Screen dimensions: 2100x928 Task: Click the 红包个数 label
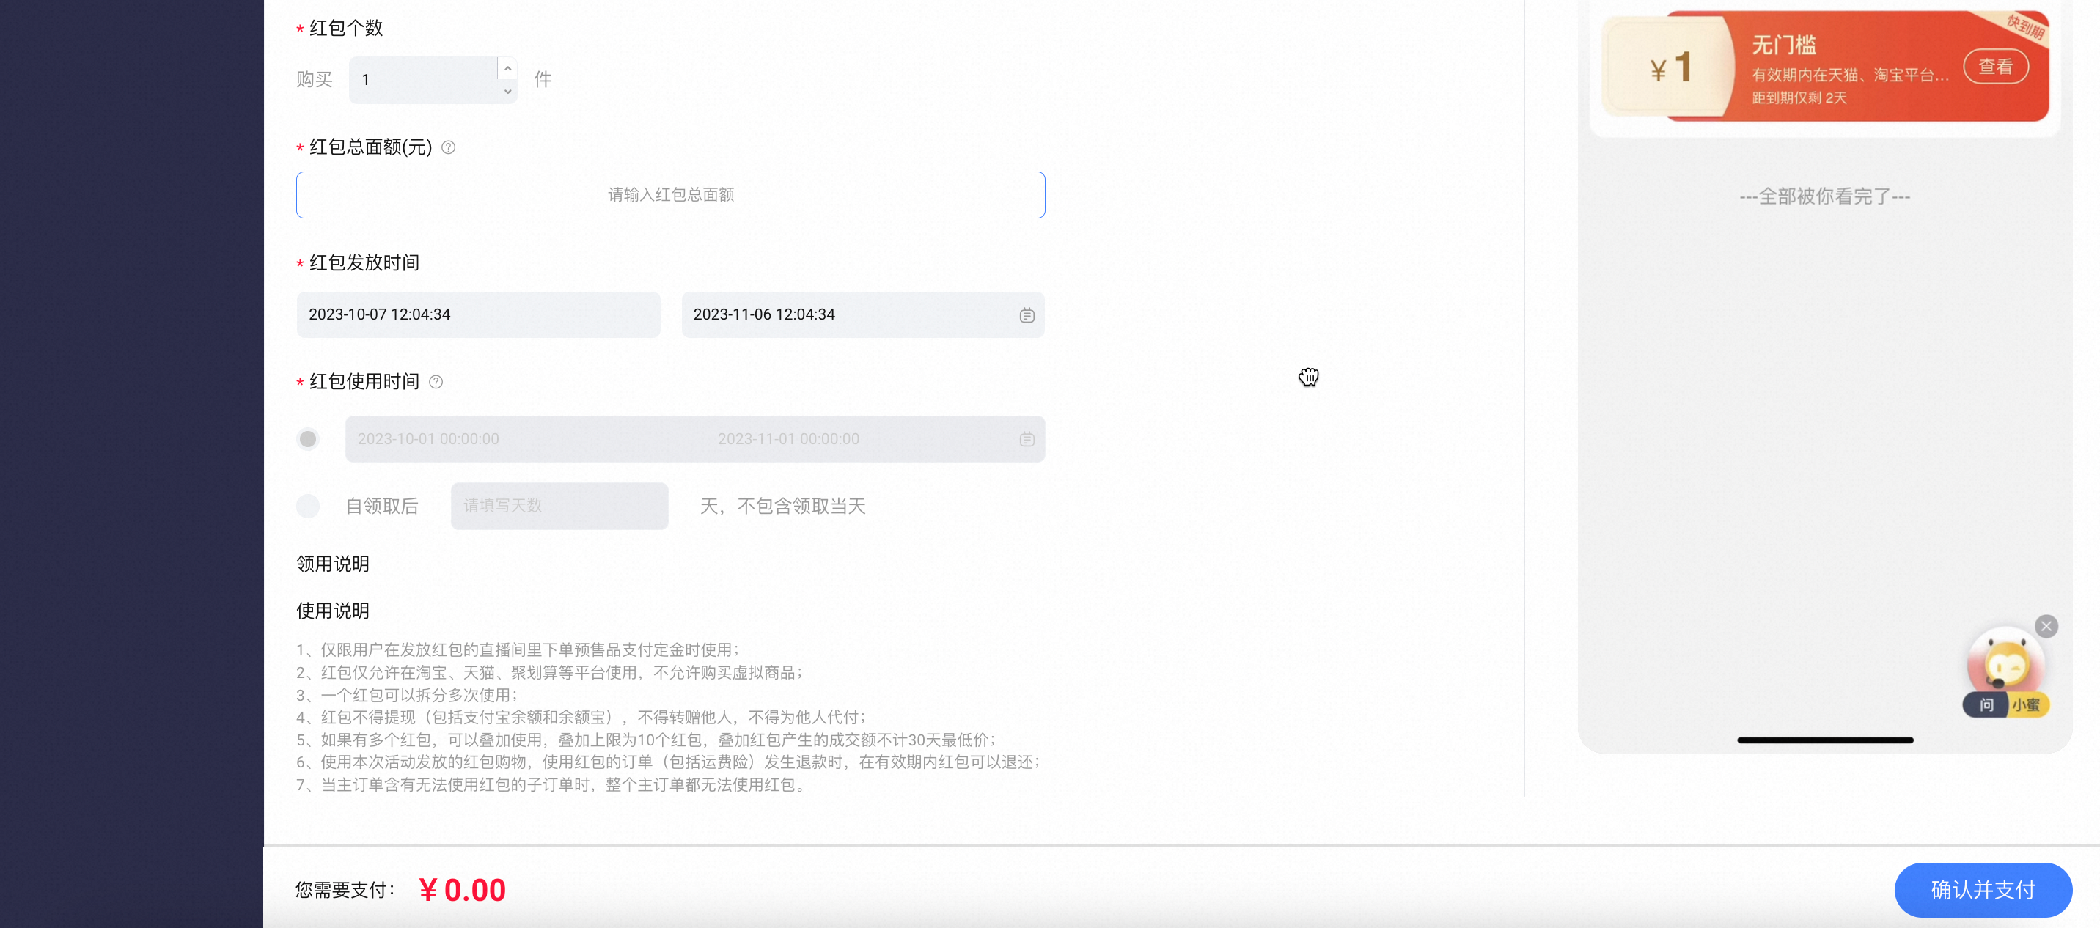click(345, 29)
